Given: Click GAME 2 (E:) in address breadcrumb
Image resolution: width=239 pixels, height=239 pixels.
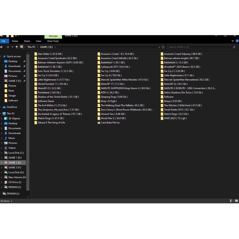Looking at the screenshot, I should (46, 47).
